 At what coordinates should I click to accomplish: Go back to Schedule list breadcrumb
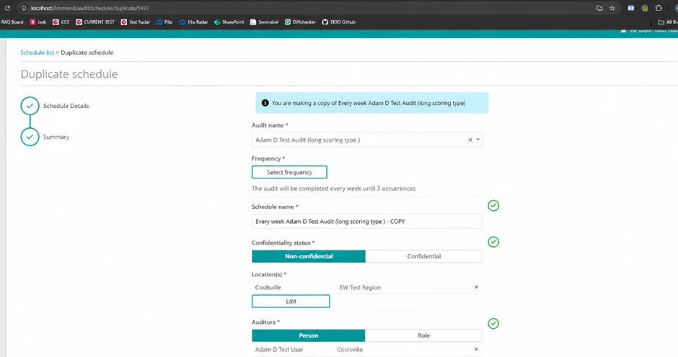(38, 53)
